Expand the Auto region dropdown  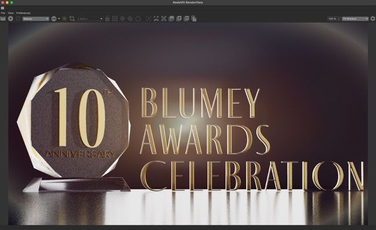pyautogui.click(x=90, y=19)
